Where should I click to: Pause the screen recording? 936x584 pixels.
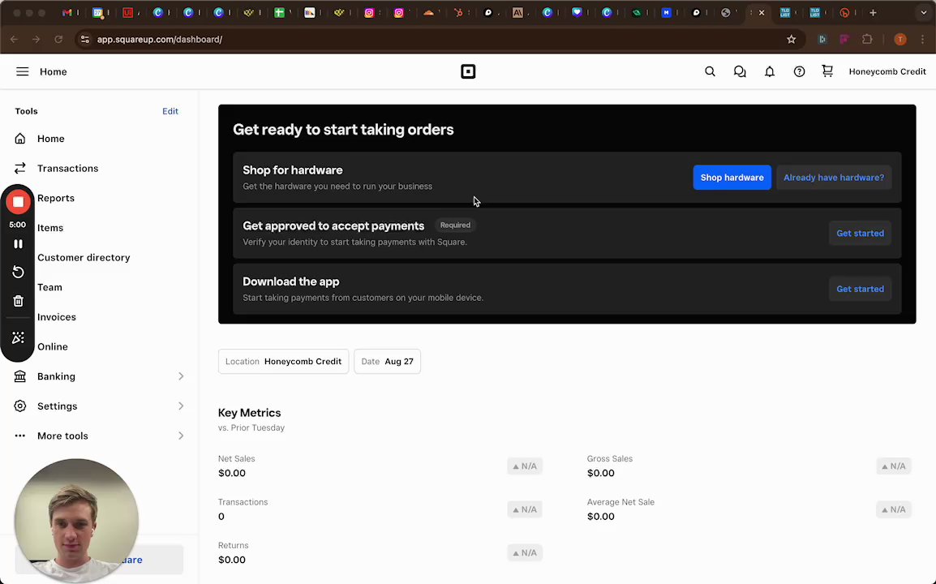tap(18, 244)
